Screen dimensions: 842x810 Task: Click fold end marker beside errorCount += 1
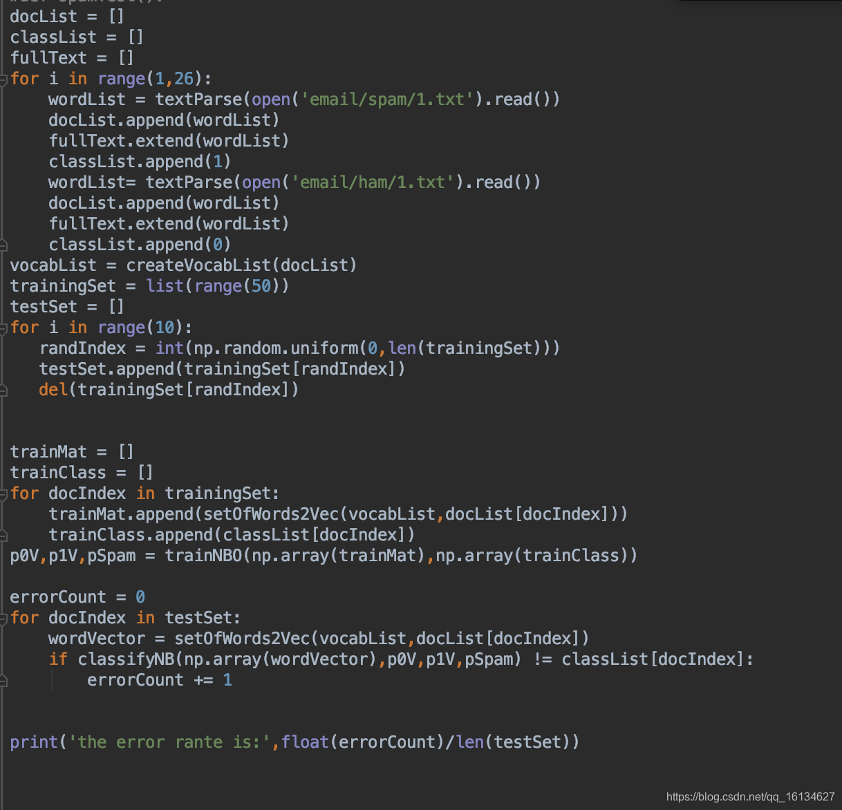tap(3, 680)
